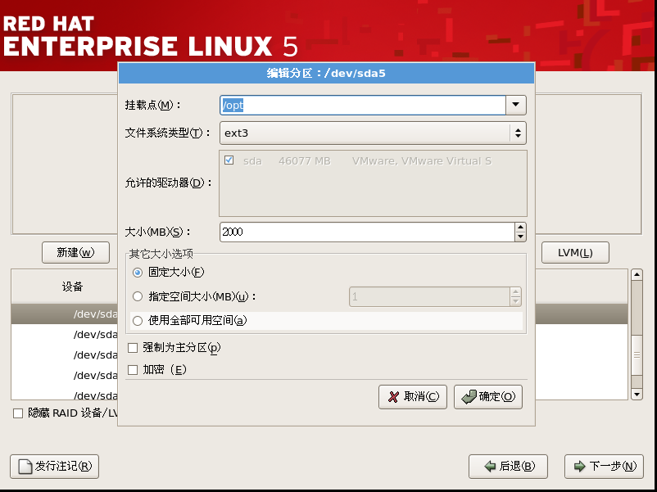Click the left arrow icon on the 后退 button
Image resolution: width=657 pixels, height=492 pixels.
click(490, 467)
